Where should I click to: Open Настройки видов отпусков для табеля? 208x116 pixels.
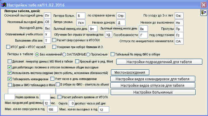(x=153, y=86)
